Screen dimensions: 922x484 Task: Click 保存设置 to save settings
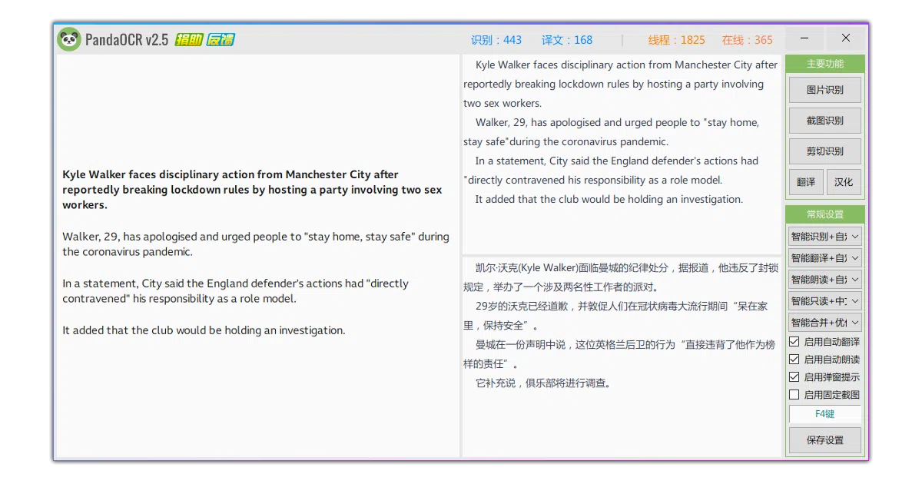pos(825,440)
